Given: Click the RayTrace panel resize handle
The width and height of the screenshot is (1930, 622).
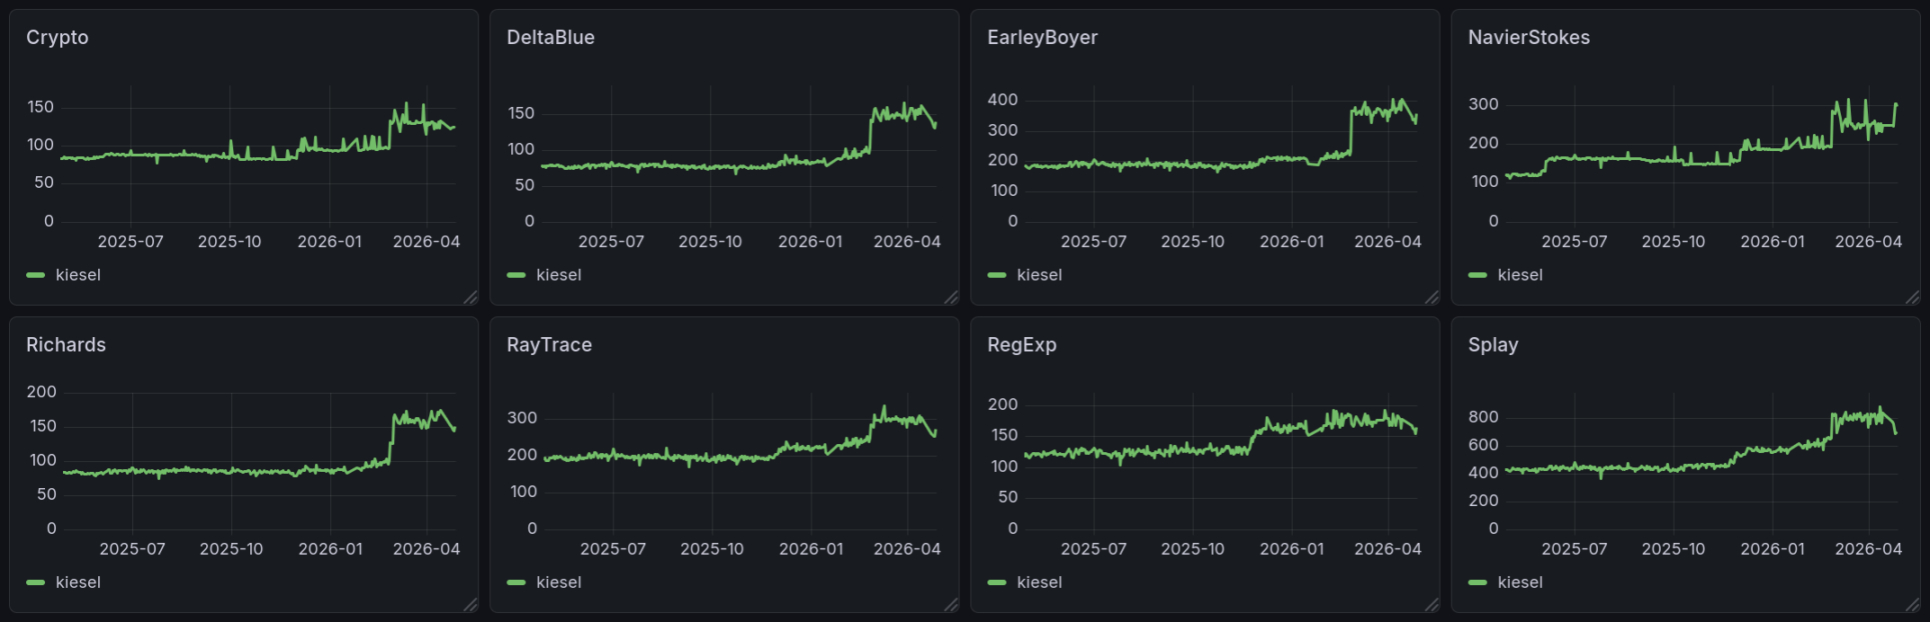Looking at the screenshot, I should pyautogui.click(x=951, y=605).
